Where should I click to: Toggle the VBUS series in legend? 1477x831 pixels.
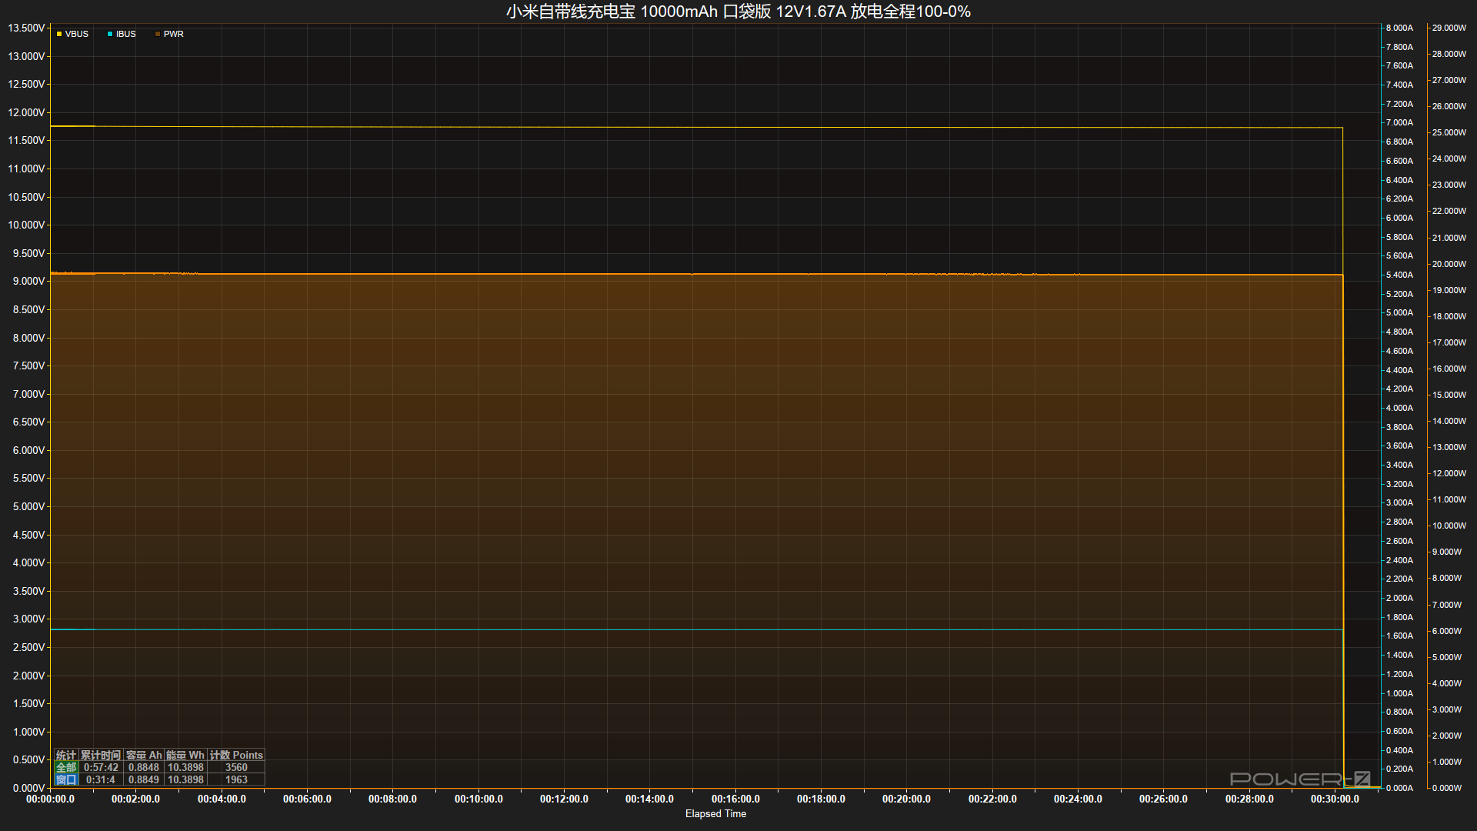[x=72, y=34]
